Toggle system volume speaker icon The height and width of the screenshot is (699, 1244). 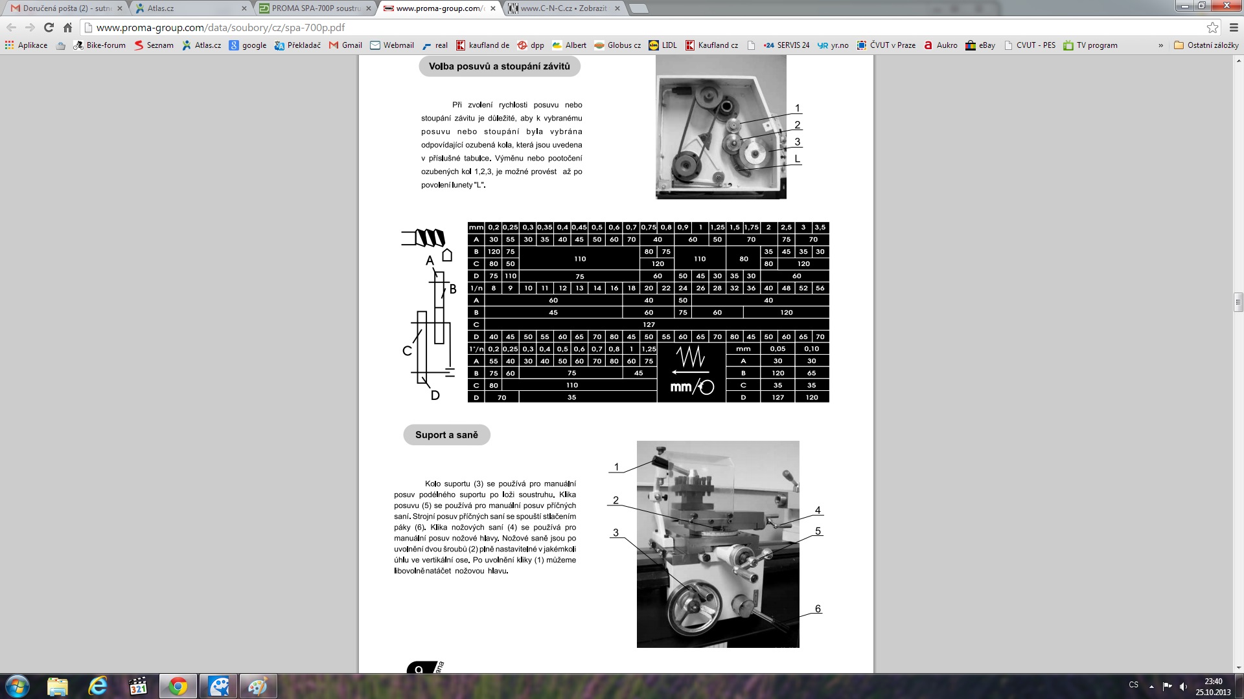point(1183,686)
